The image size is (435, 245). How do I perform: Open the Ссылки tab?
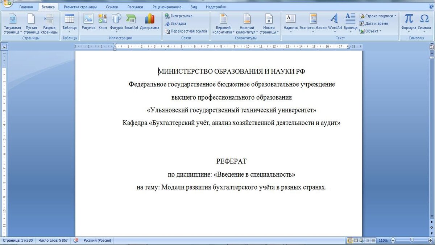(112, 7)
